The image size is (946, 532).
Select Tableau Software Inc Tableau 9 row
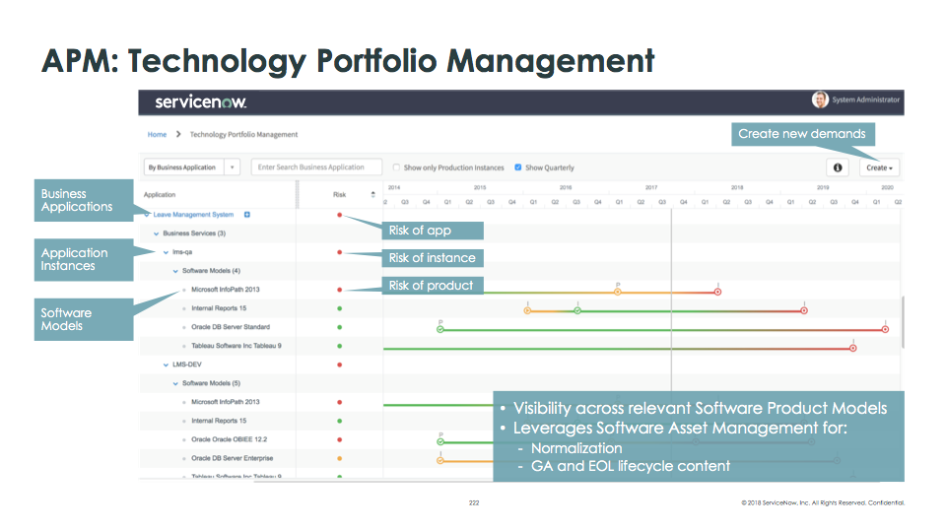[236, 346]
